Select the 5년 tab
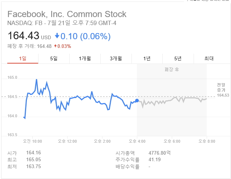This screenshot has height=179, width=231. pos(178,58)
